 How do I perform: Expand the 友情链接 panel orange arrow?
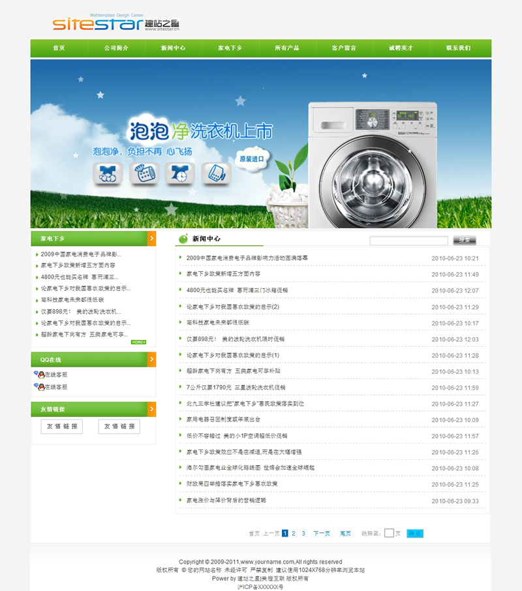click(x=151, y=409)
